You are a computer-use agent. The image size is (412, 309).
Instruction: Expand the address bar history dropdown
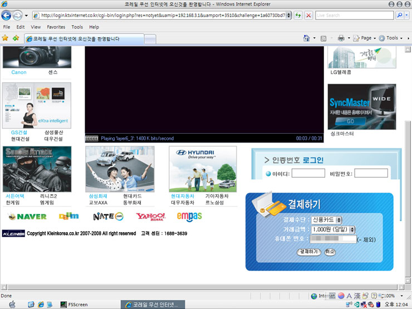pyautogui.click(x=289, y=15)
